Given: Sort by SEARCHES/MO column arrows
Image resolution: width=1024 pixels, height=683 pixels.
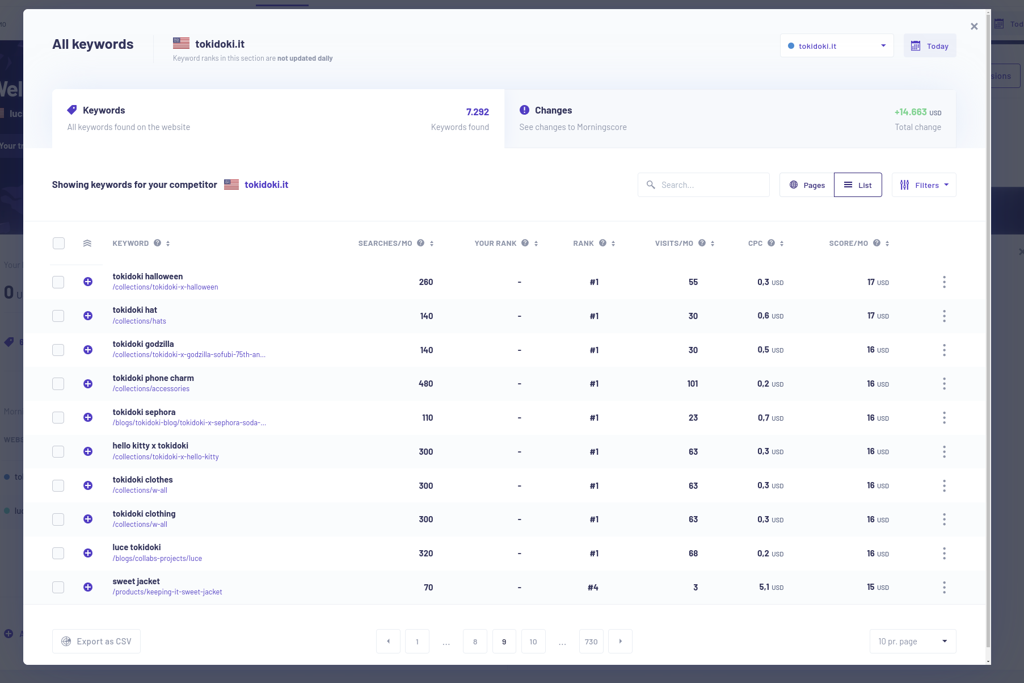Looking at the screenshot, I should coord(432,244).
